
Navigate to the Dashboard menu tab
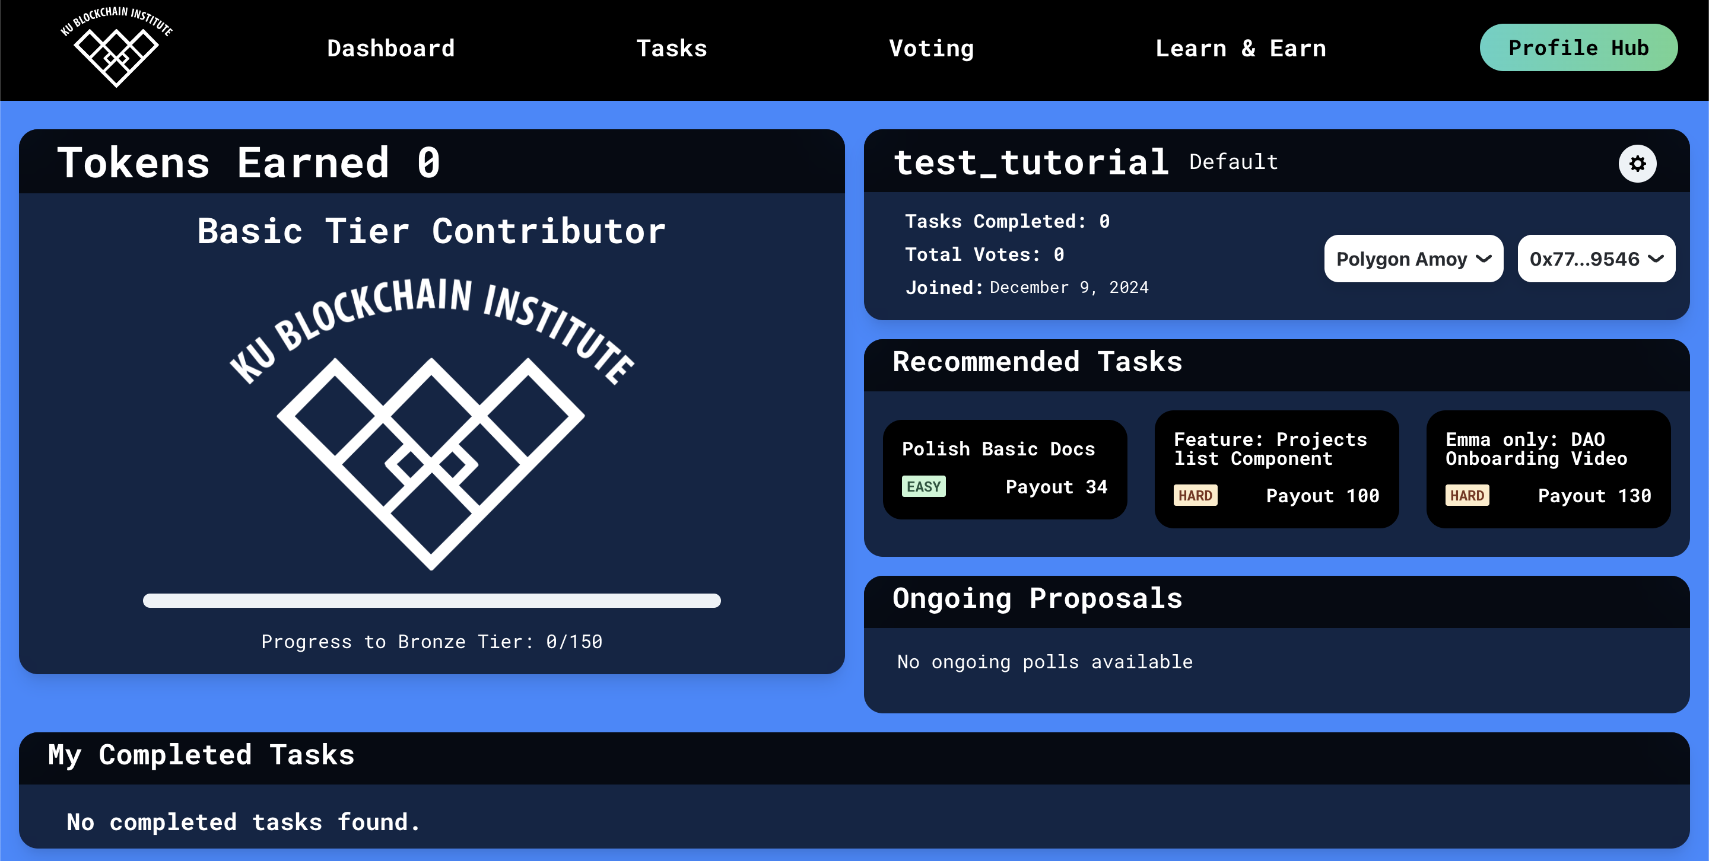[x=392, y=47]
